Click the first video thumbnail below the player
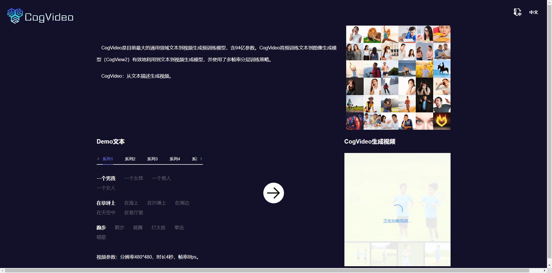The height and width of the screenshot is (273, 552). tap(357, 254)
